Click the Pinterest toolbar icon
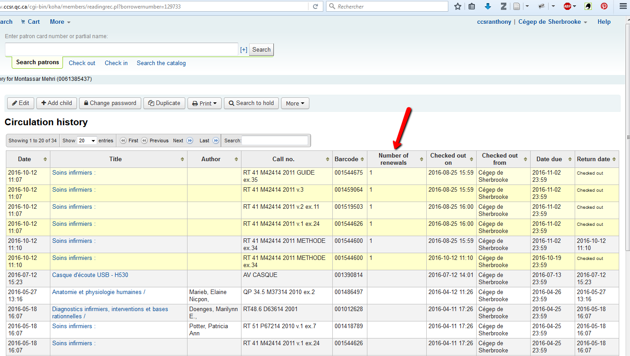The height and width of the screenshot is (356, 630). tap(604, 6)
